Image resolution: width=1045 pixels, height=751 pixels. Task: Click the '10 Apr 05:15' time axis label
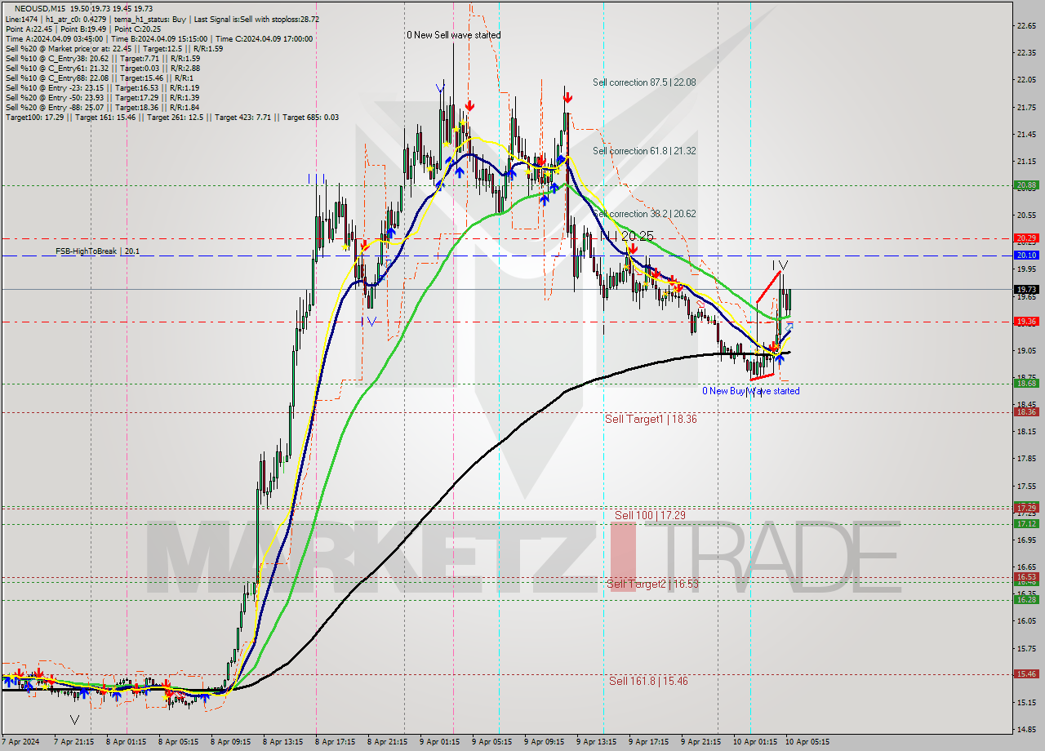[807, 742]
